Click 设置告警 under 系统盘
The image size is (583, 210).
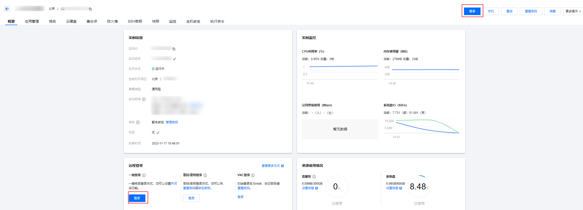[x=394, y=188]
